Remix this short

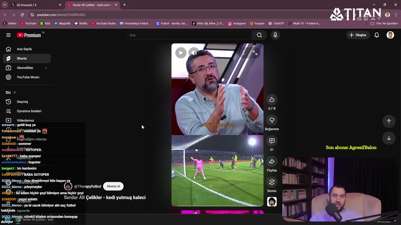coord(272,182)
